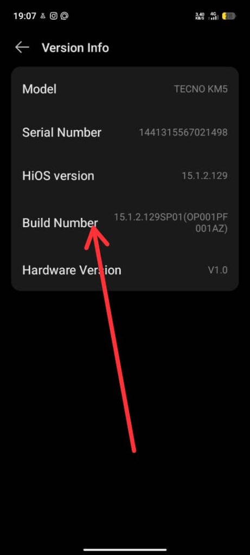Image resolution: width=250 pixels, height=555 pixels.
Task: Tap the flask notification icon in status bar
Action: click(43, 16)
